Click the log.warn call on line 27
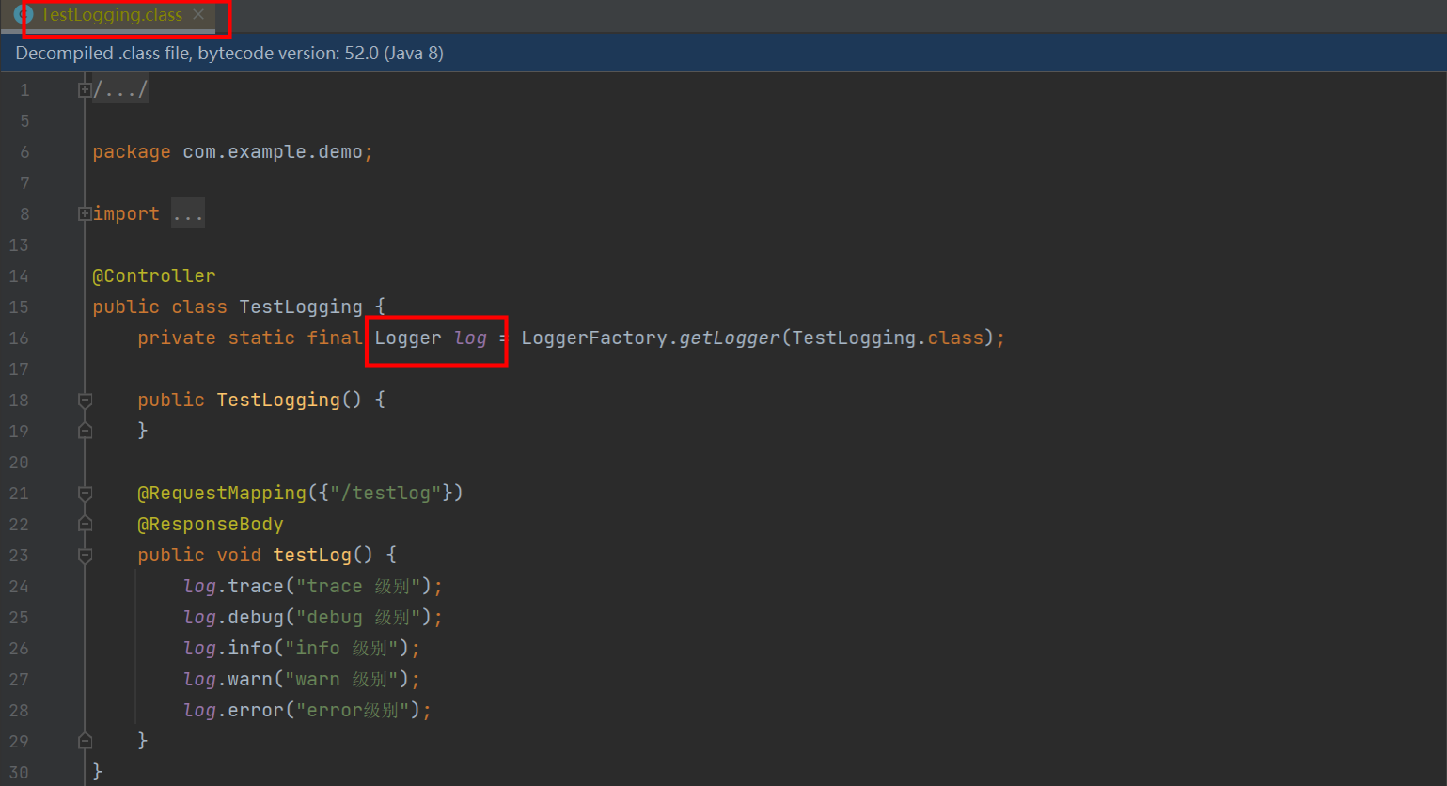 coord(301,680)
